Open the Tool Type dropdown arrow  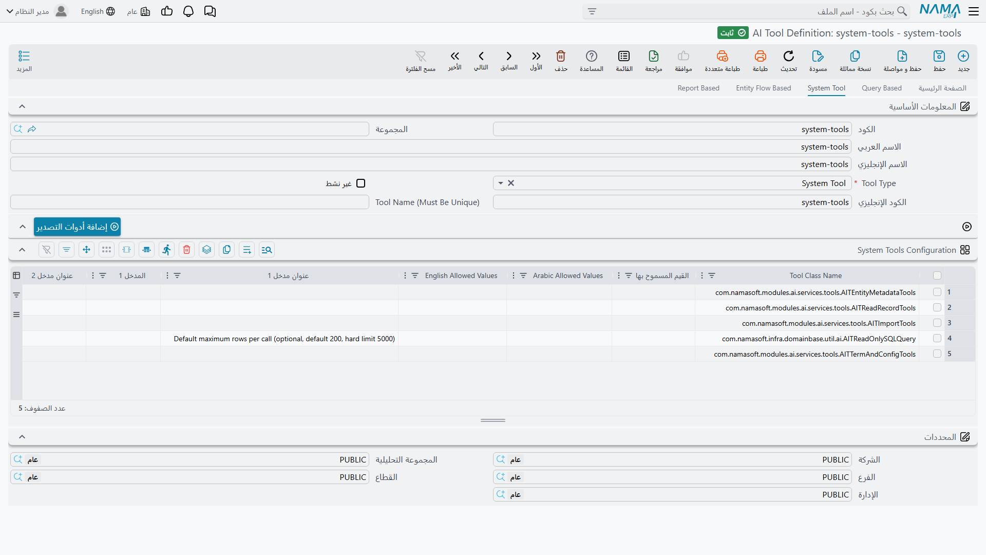pyautogui.click(x=501, y=183)
